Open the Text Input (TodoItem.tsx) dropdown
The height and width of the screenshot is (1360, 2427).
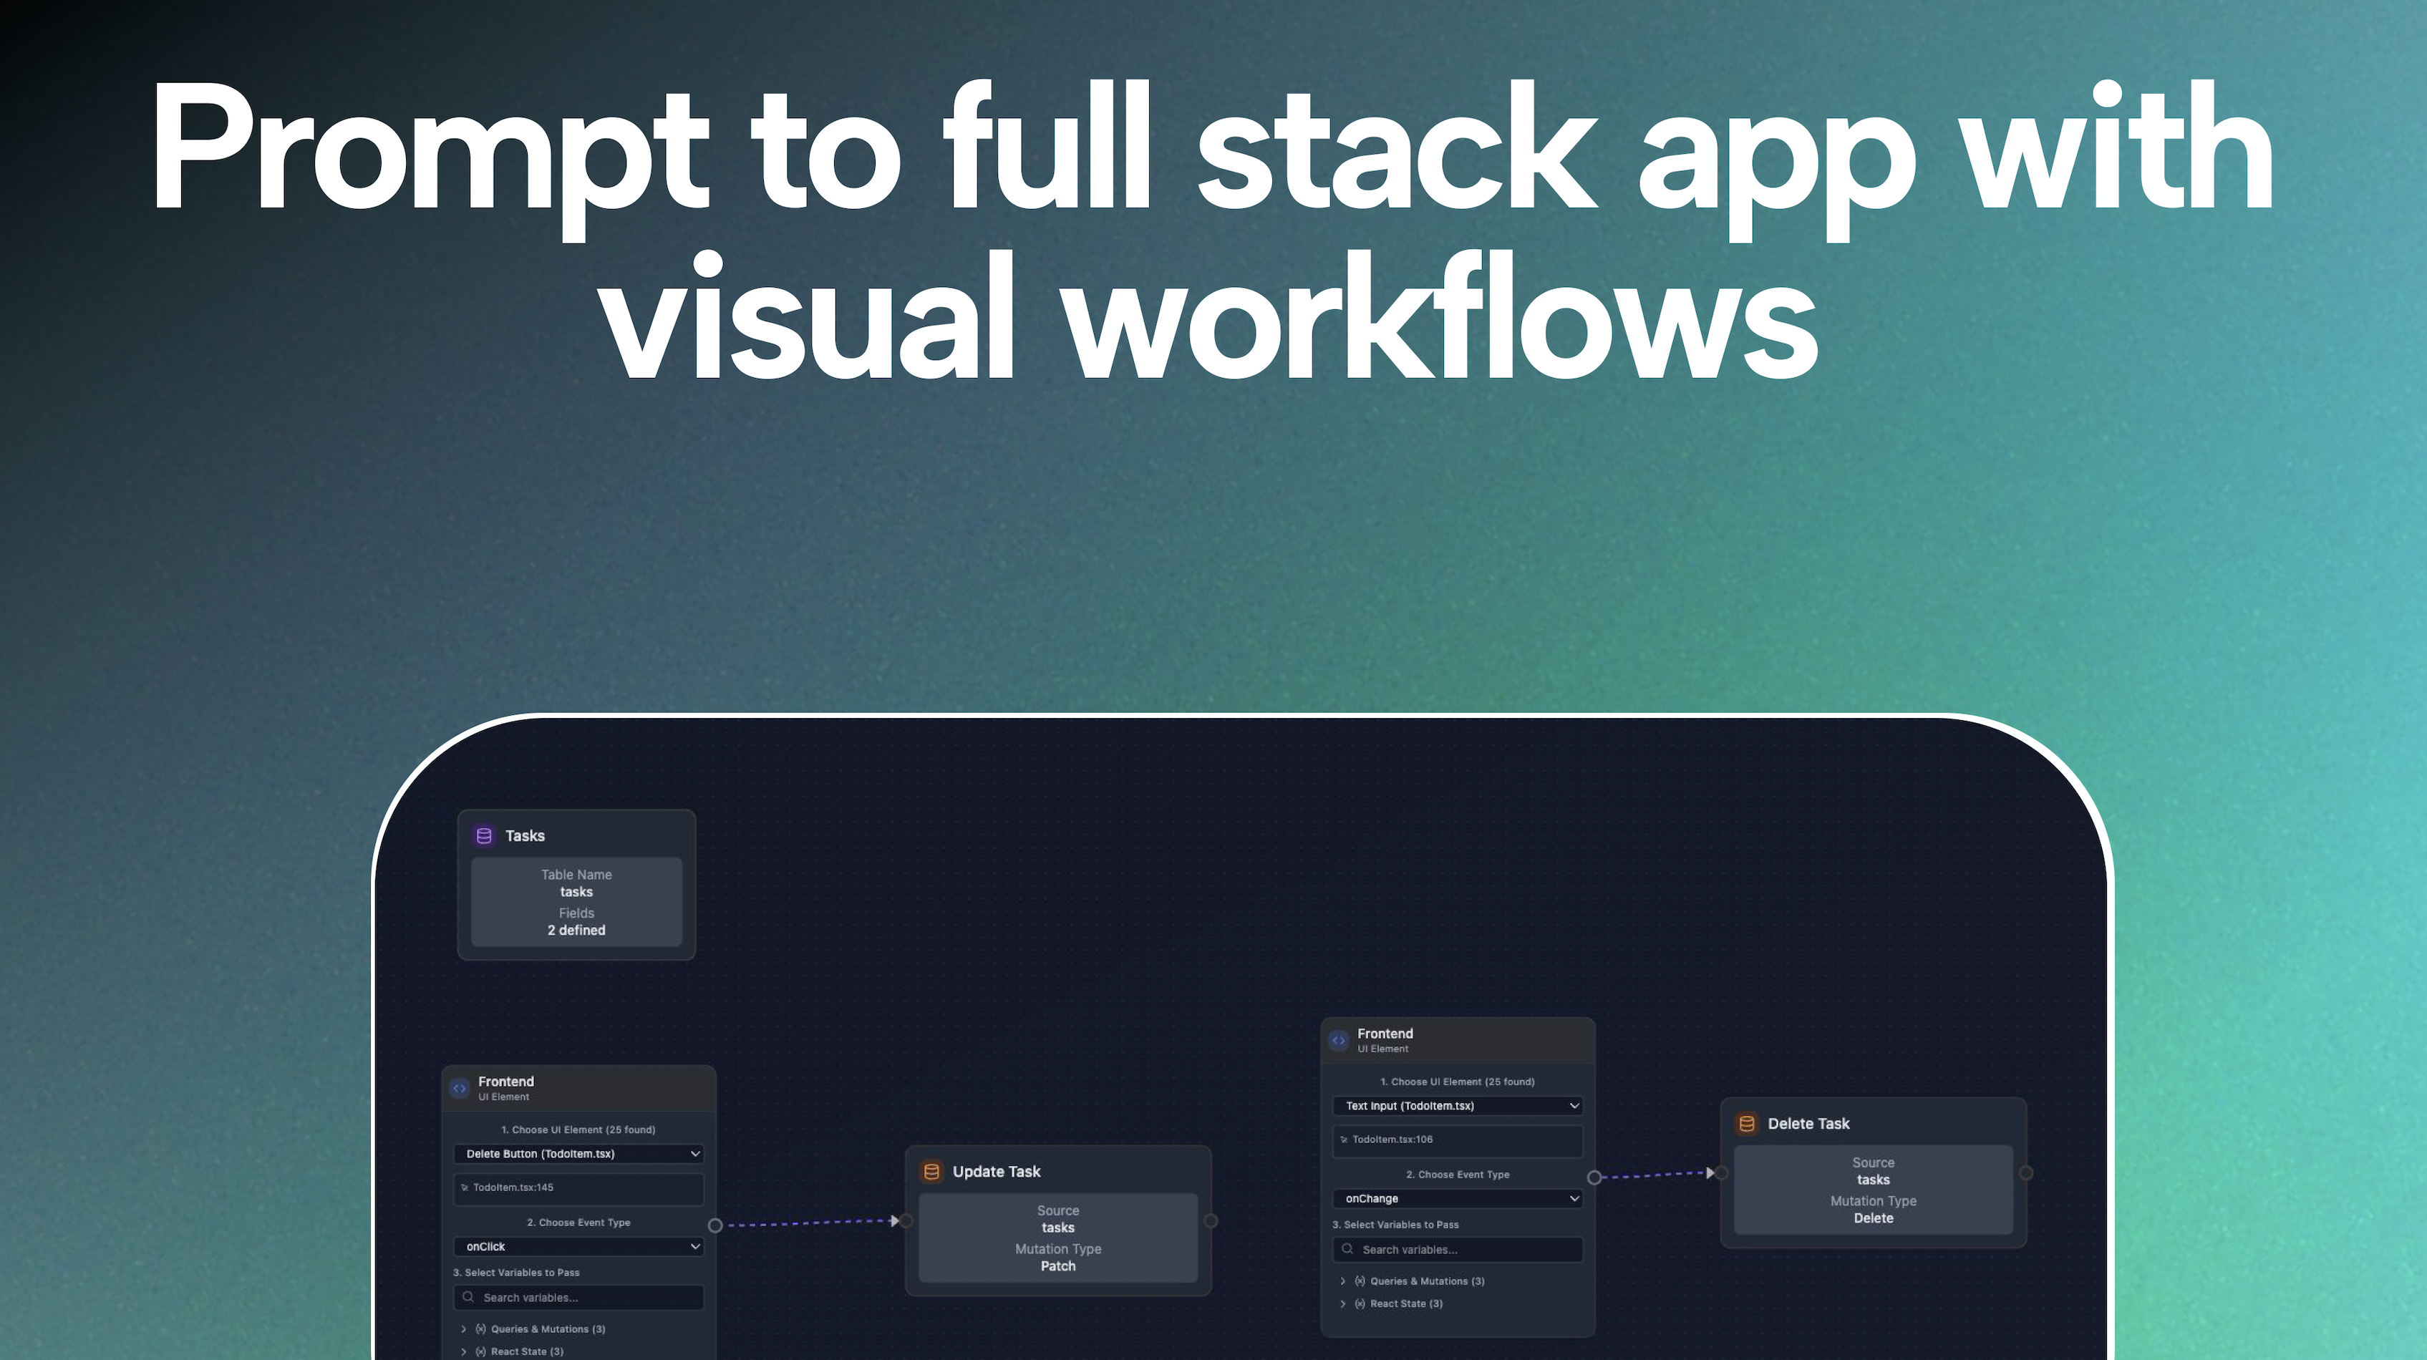1458,1106
